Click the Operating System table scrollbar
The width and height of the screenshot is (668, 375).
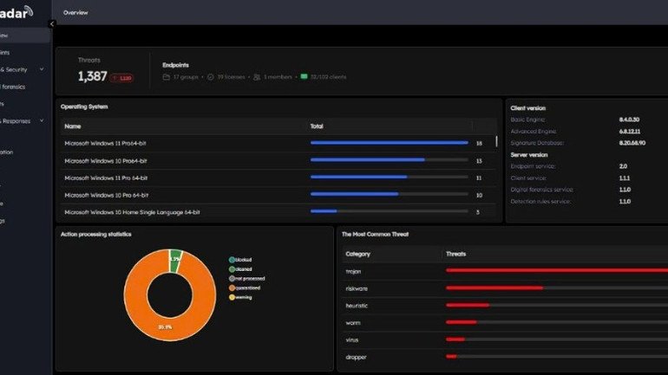[497, 141]
